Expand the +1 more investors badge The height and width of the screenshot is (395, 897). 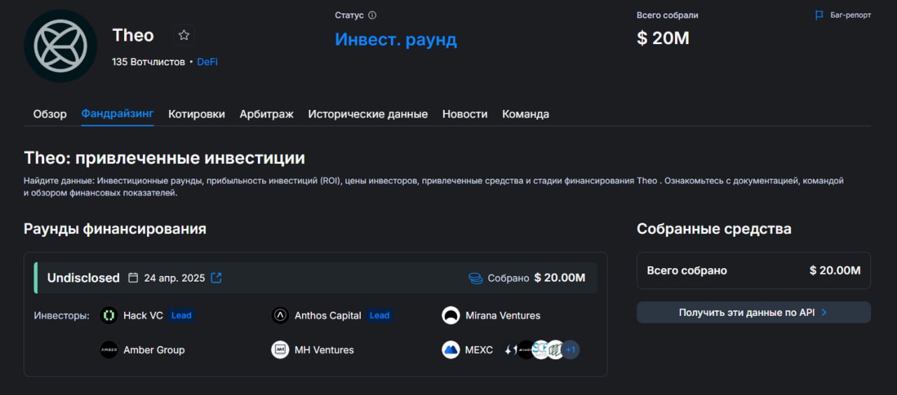[x=570, y=349]
